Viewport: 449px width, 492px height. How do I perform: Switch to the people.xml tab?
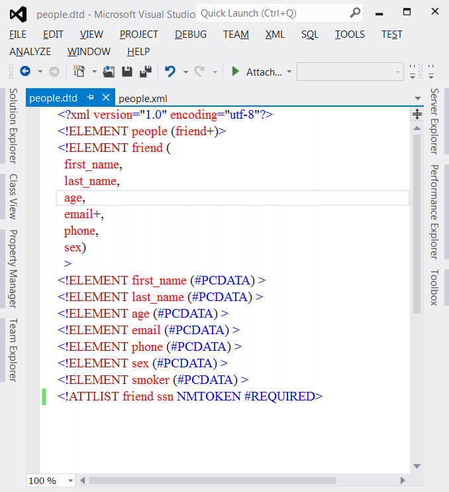coord(143,99)
